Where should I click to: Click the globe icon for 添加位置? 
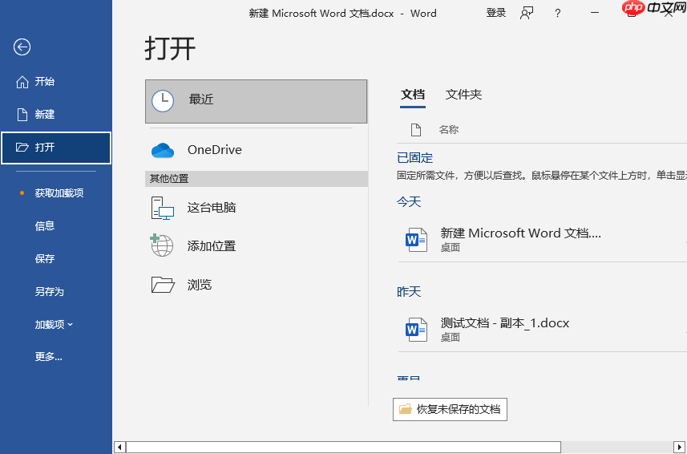162,245
